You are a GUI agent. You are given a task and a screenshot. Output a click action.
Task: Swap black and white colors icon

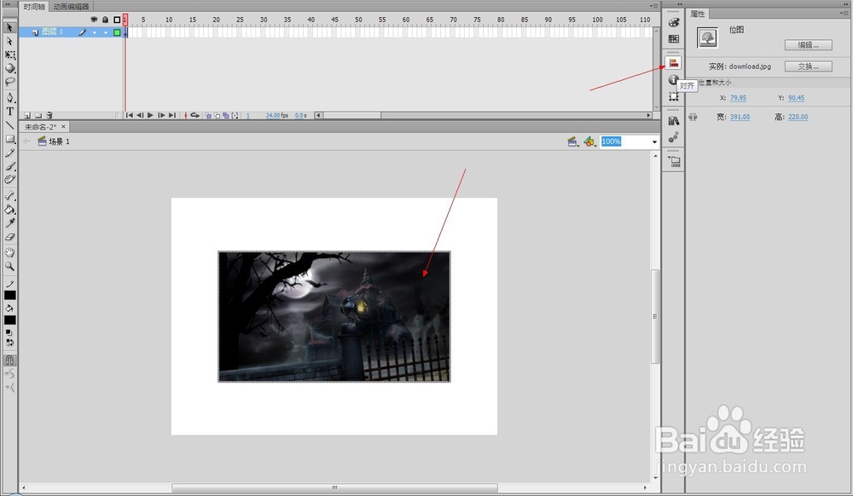(9, 343)
